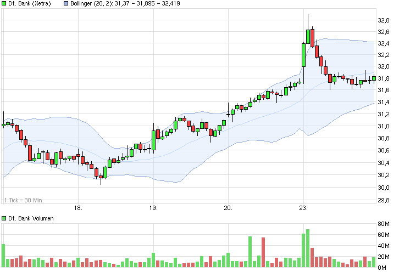
Task: Click the '20.' date label on the axis
Action: (228, 208)
